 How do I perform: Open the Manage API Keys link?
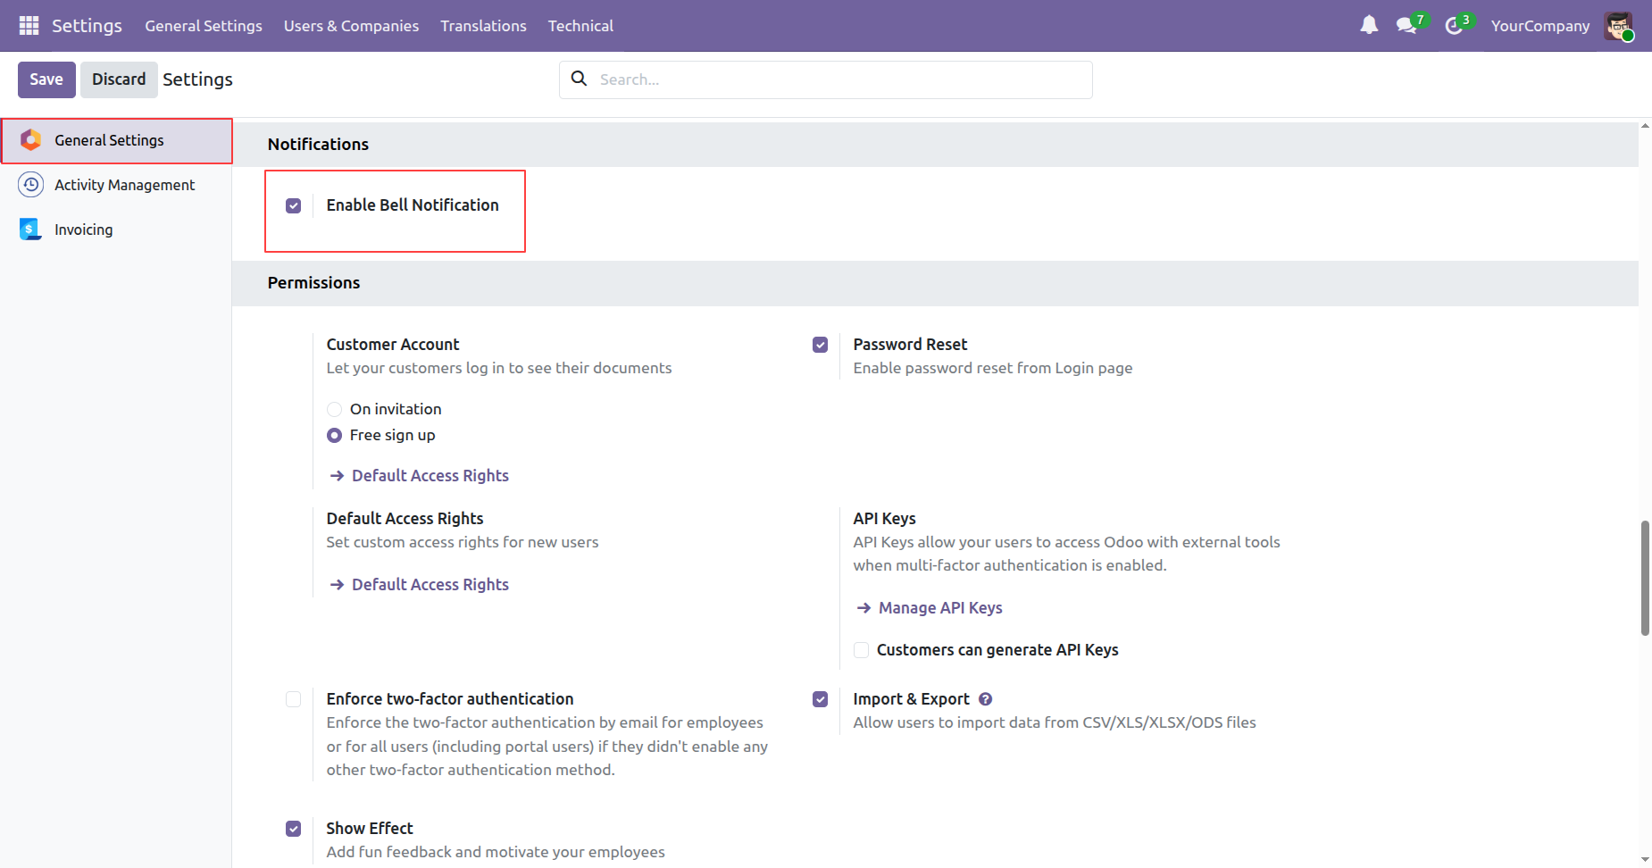[940, 608]
